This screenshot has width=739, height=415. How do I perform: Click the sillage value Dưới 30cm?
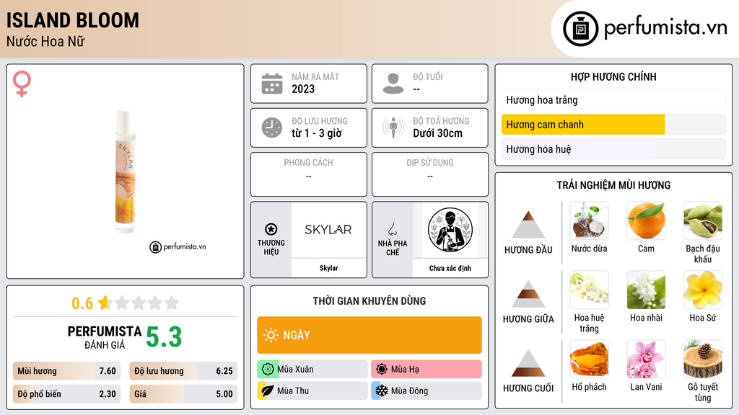tap(438, 133)
